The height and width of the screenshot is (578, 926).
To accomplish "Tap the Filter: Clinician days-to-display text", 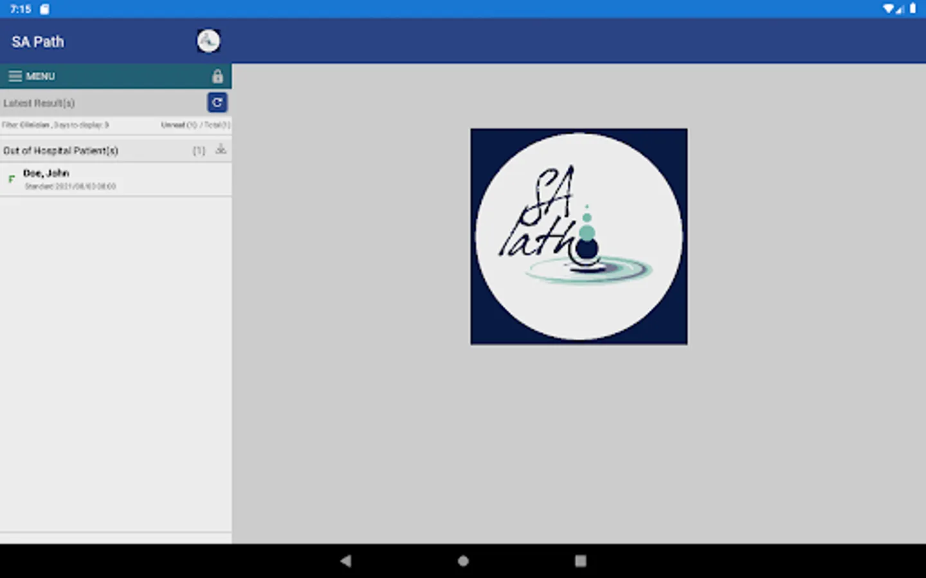I will 55,125.
